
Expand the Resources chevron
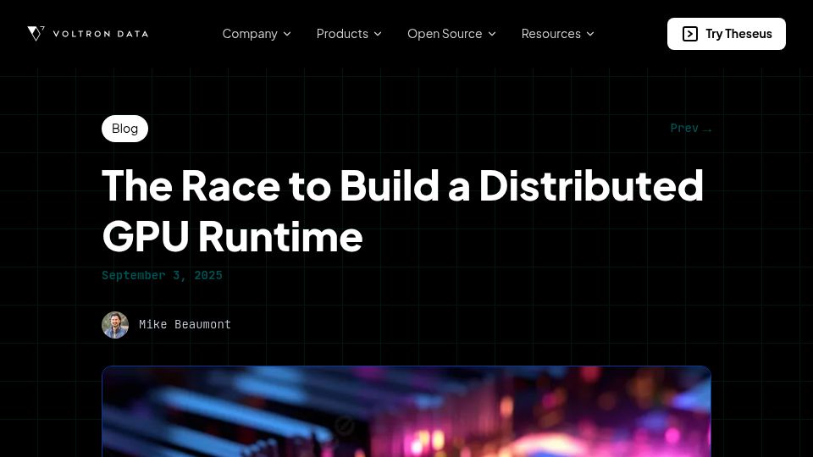point(590,34)
